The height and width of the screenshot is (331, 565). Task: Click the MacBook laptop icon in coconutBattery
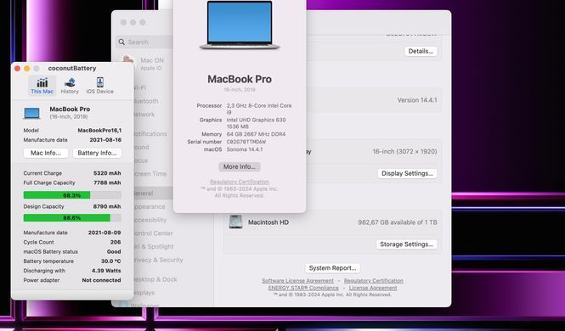(x=31, y=114)
